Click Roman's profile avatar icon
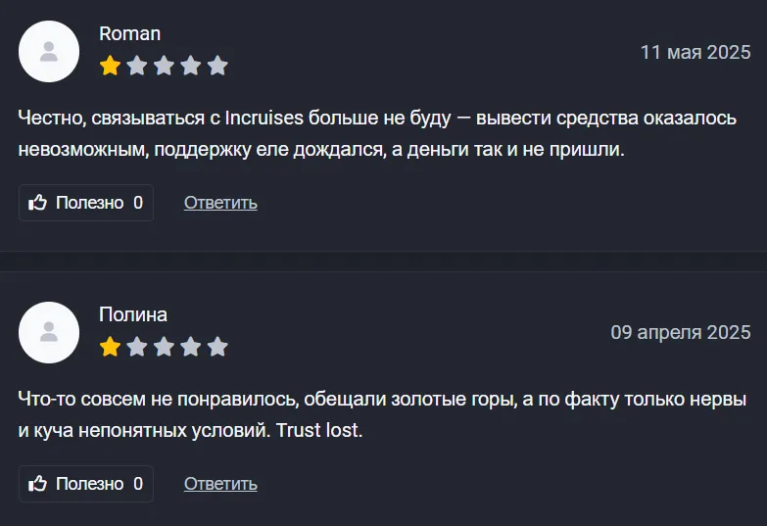The height and width of the screenshot is (526, 767). point(49,52)
